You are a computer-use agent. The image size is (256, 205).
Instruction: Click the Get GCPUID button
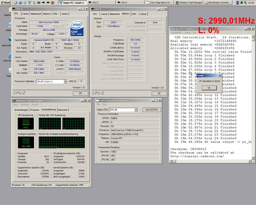click(152, 110)
